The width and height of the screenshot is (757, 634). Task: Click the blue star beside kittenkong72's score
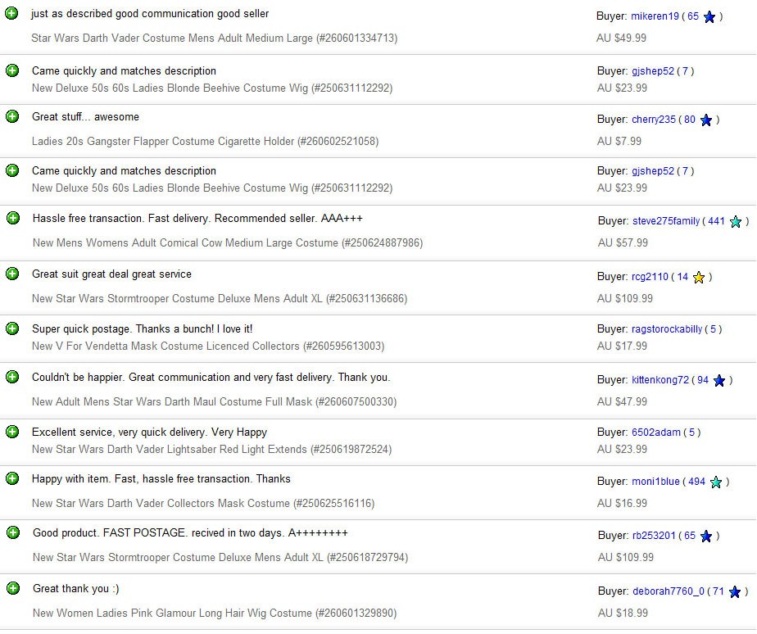pos(718,381)
